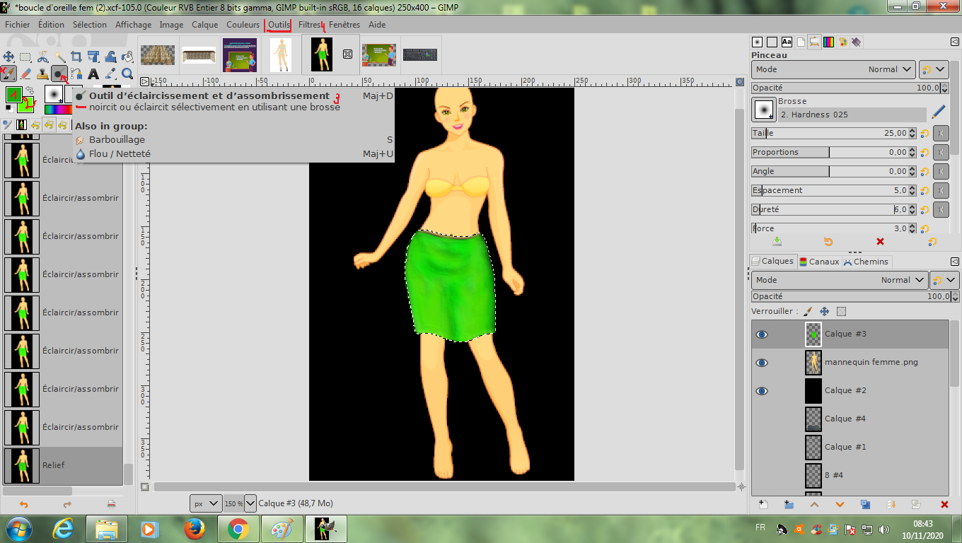Screen dimensions: 962x543
Task: Select the Unified Transform tool
Action: 93,57
